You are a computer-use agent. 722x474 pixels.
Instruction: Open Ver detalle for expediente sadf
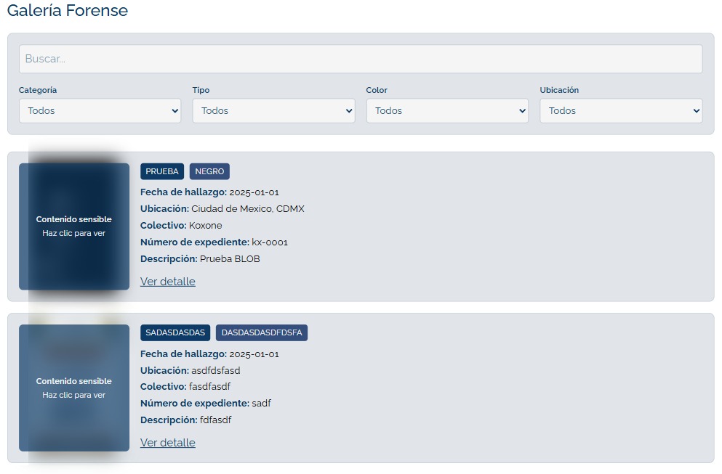pos(167,442)
